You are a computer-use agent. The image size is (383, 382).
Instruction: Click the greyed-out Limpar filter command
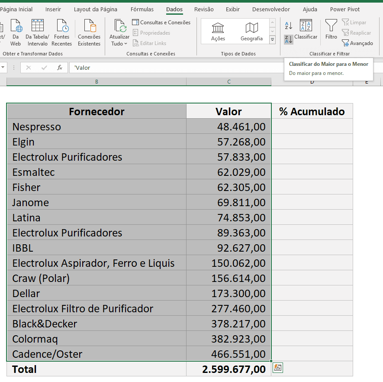click(x=354, y=23)
